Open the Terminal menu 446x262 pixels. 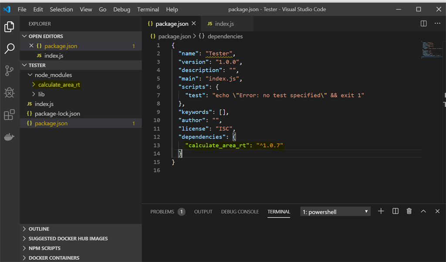148,9
